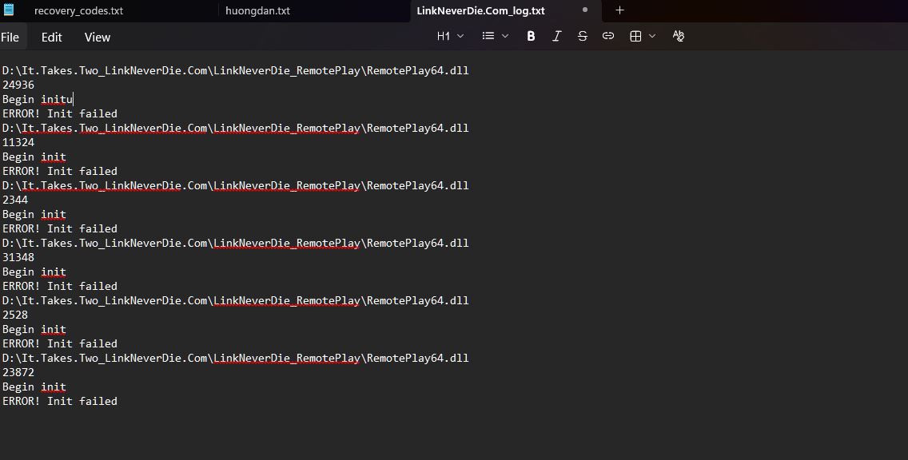The height and width of the screenshot is (460, 908).
Task: Click 'ERROR! Init failed' on the last line
Action: click(x=60, y=401)
